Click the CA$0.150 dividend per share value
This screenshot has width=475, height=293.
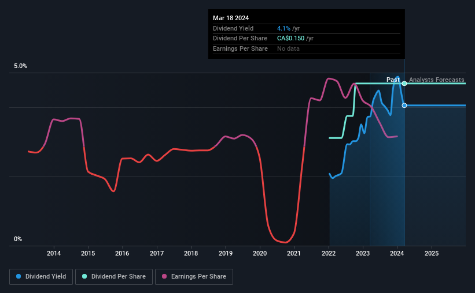tap(290, 39)
